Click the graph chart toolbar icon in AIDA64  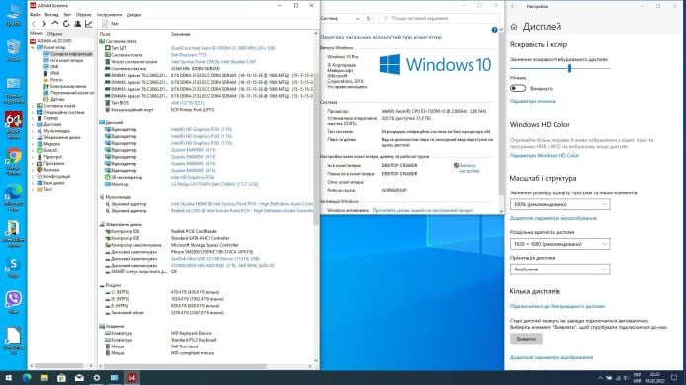pyautogui.click(x=89, y=24)
